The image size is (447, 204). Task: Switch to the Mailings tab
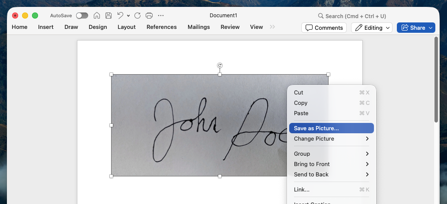(x=199, y=27)
